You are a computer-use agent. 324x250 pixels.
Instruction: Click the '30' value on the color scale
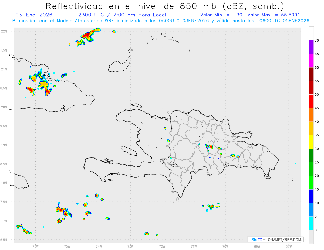pyautogui.click(x=317, y=149)
